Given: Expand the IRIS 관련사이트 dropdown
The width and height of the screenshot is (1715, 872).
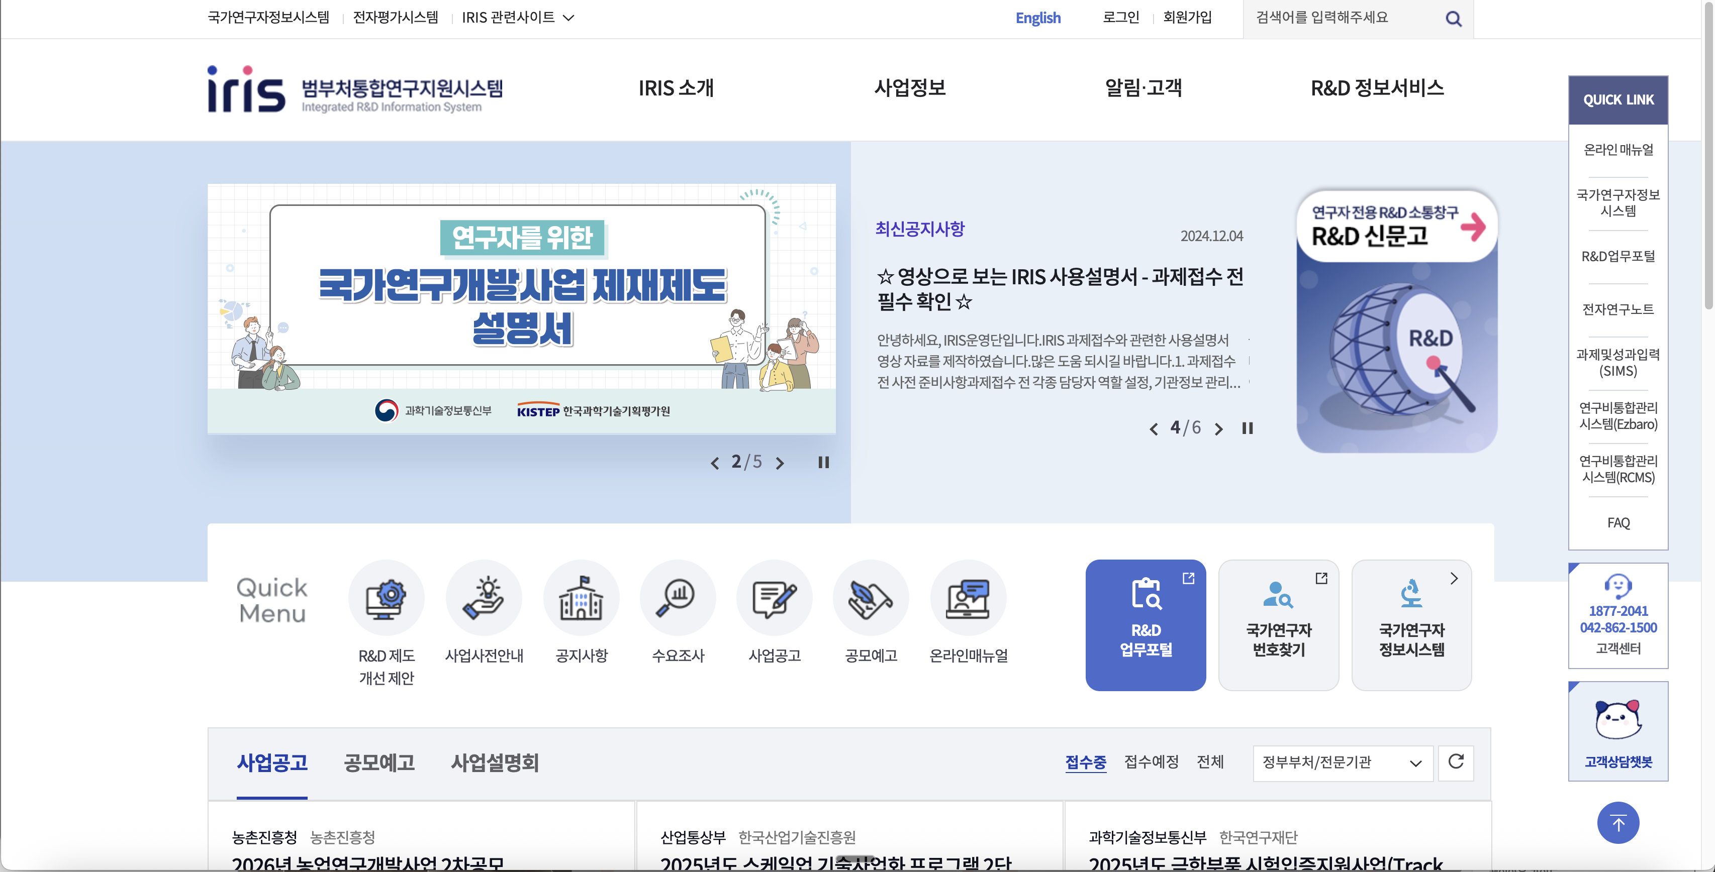Looking at the screenshot, I should (x=517, y=18).
